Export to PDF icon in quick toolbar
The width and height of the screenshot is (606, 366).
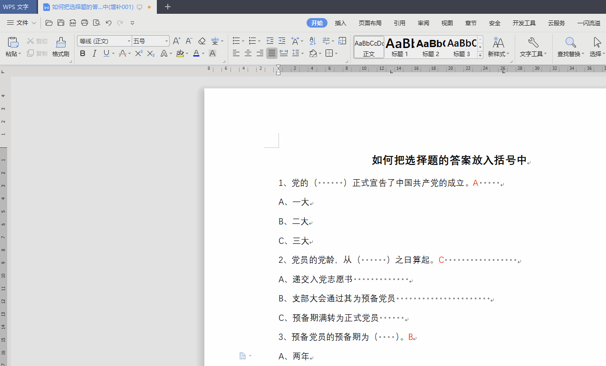click(73, 22)
